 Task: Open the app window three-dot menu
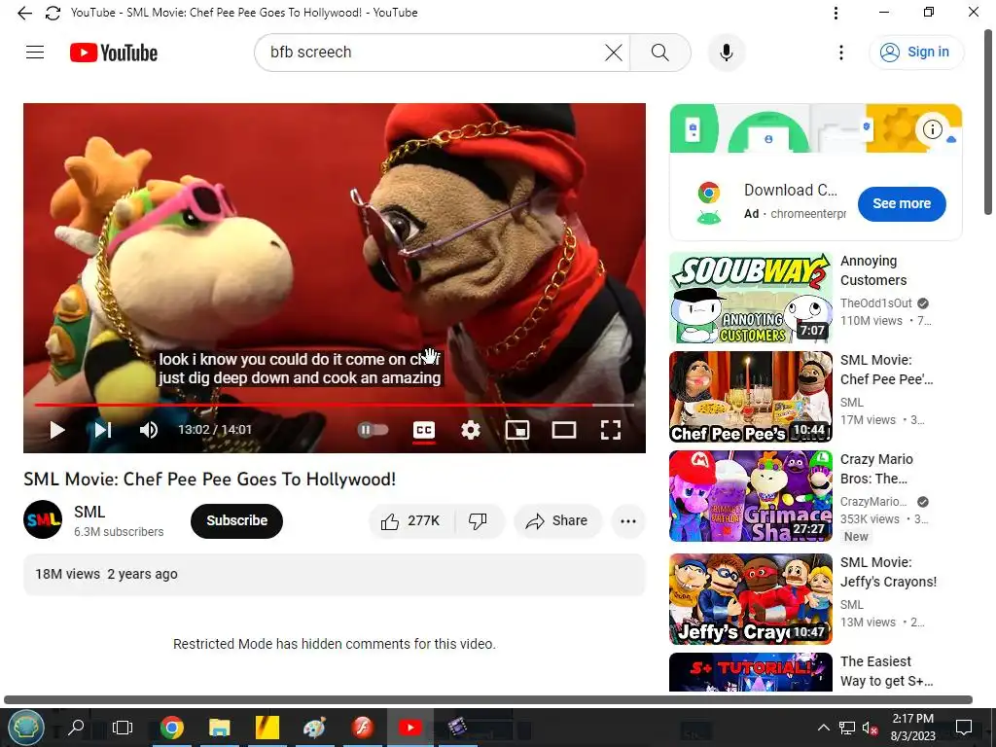[836, 13]
